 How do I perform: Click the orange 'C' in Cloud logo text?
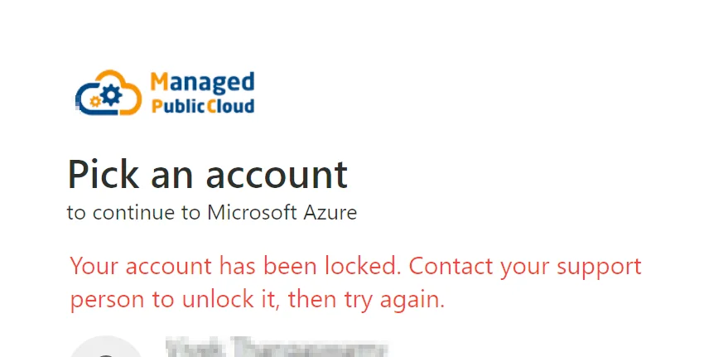tap(210, 106)
